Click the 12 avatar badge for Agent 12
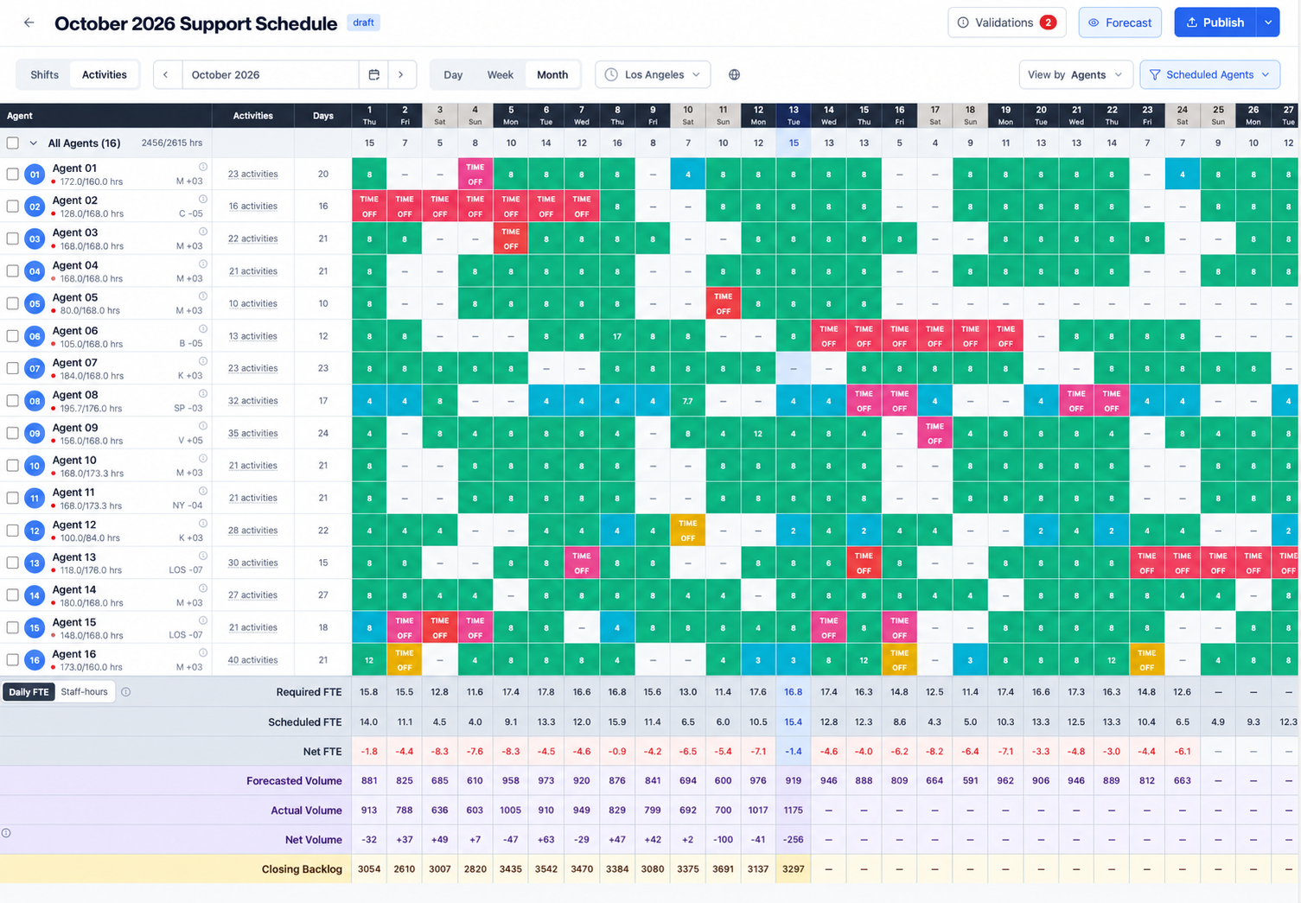The image size is (1301, 903). 35,531
